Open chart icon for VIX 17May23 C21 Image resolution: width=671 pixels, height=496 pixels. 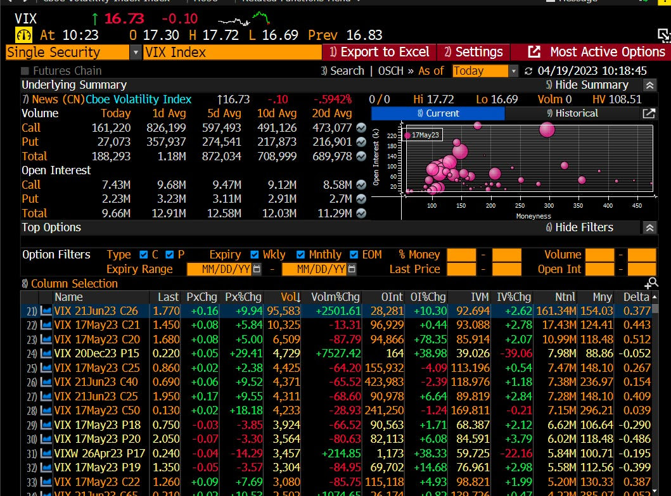coord(46,325)
